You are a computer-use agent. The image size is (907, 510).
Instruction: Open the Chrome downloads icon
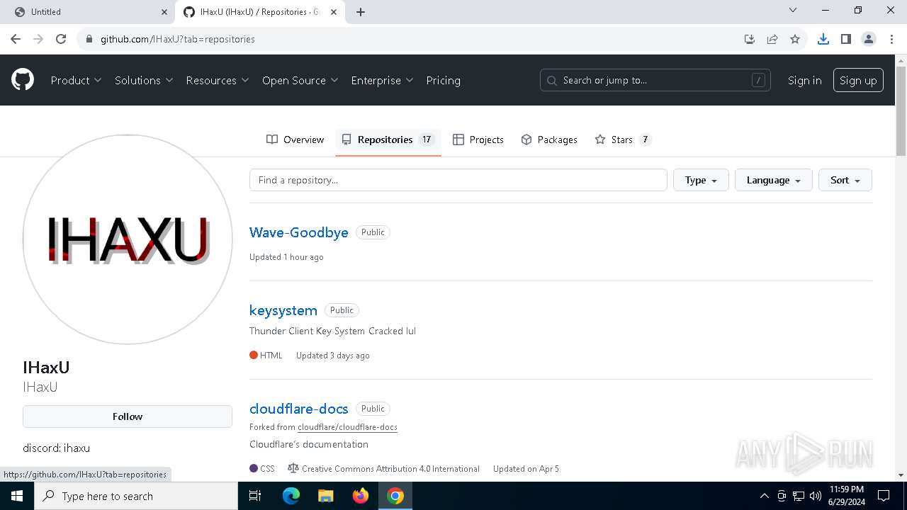pyautogui.click(x=823, y=39)
